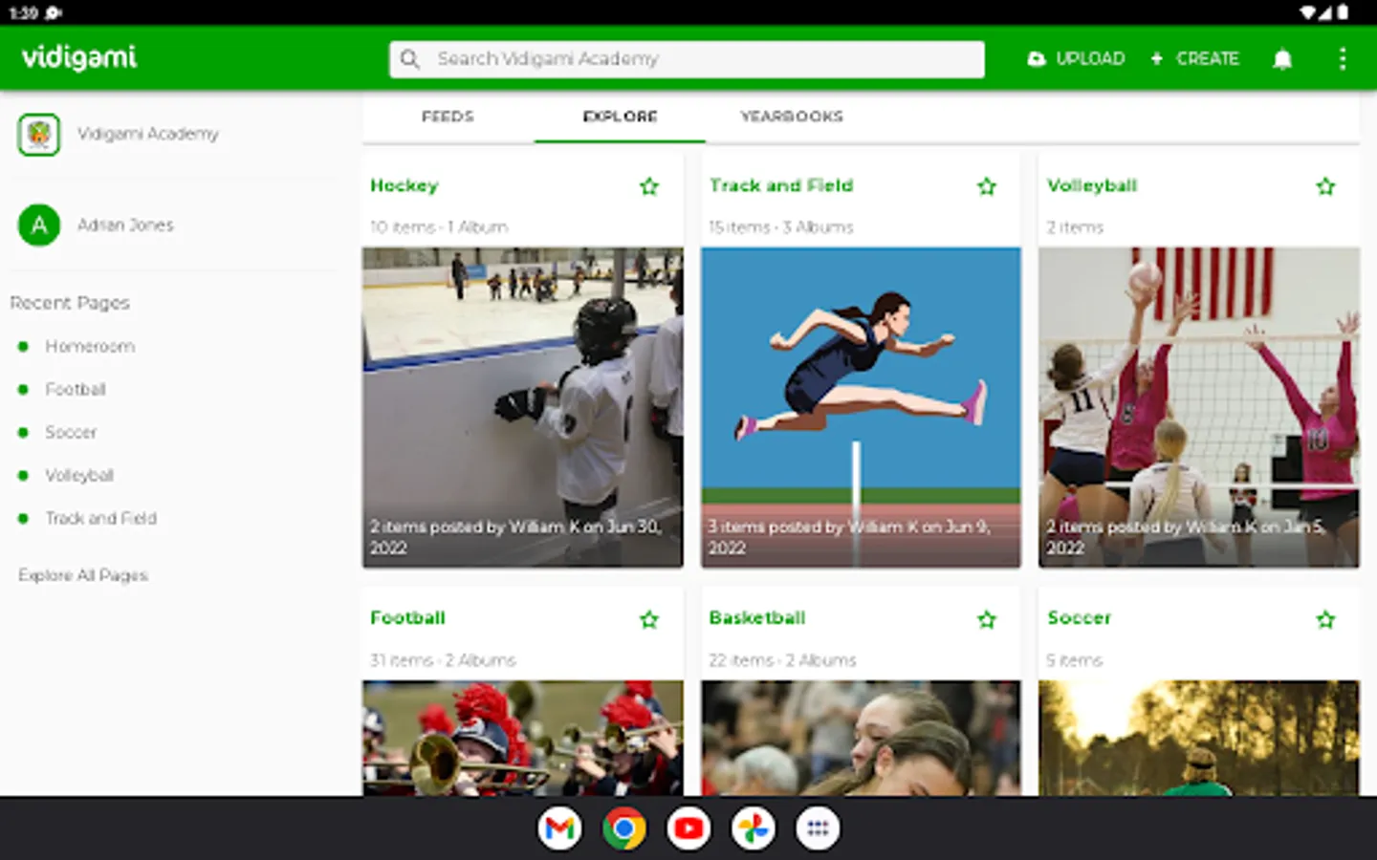
Task: Launch Chrome from the taskbar
Action: (x=624, y=828)
